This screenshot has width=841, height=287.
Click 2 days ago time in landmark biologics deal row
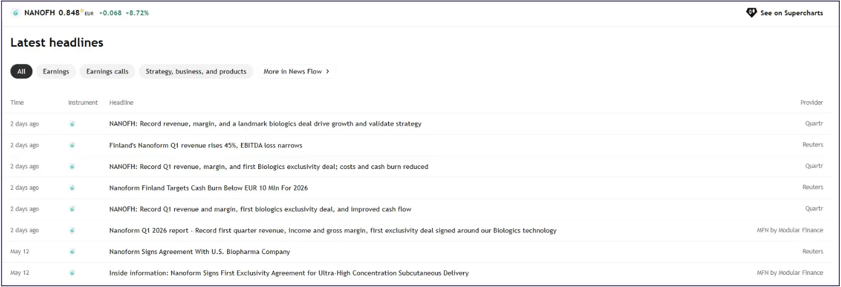(25, 124)
